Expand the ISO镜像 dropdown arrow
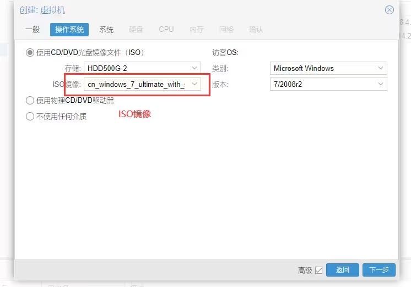The width and height of the screenshot is (411, 287). [x=194, y=84]
